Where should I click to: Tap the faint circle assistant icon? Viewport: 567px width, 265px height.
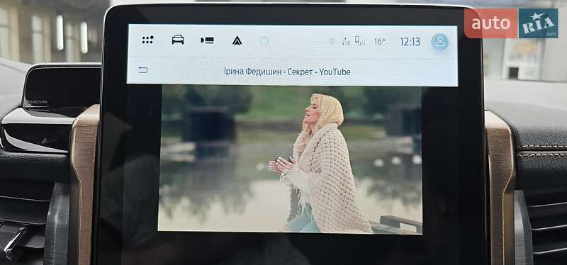coord(264,41)
